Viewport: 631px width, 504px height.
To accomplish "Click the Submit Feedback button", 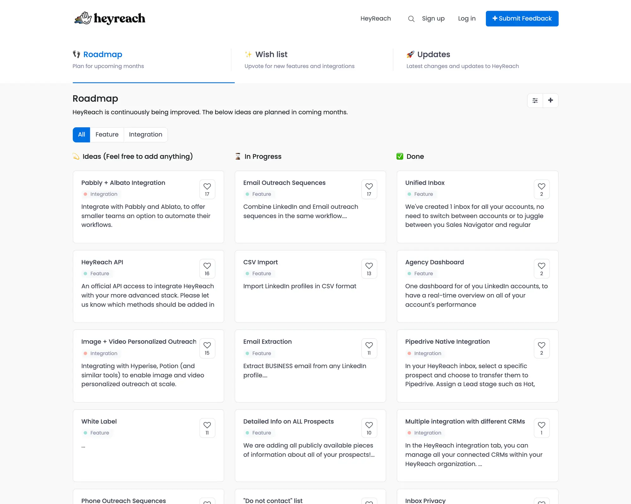I will point(522,19).
